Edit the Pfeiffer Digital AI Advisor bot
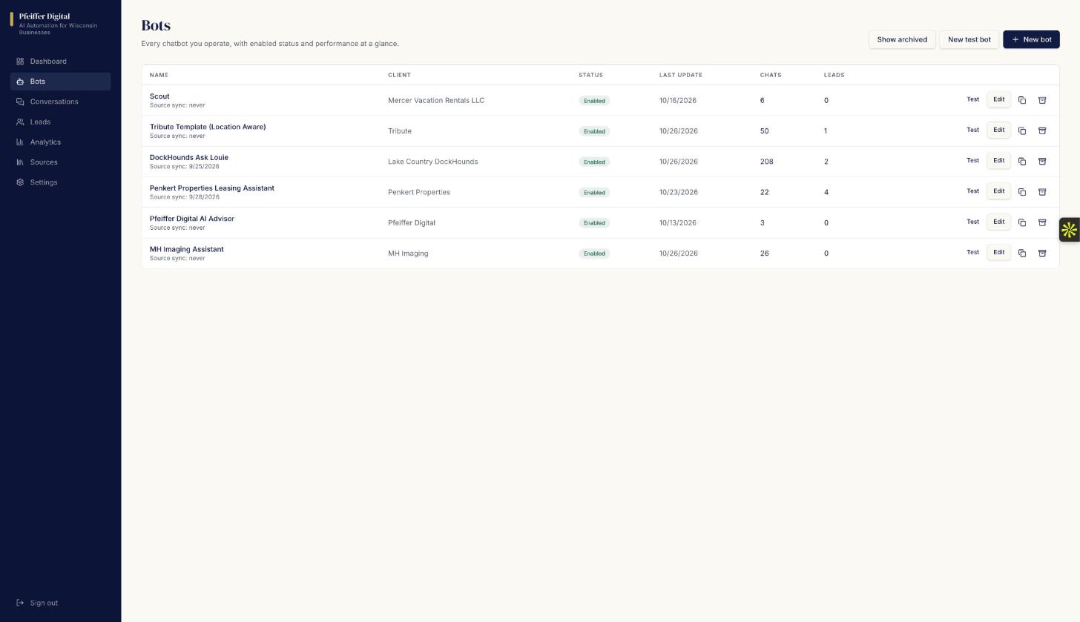Image resolution: width=1080 pixels, height=622 pixels. pos(999,222)
